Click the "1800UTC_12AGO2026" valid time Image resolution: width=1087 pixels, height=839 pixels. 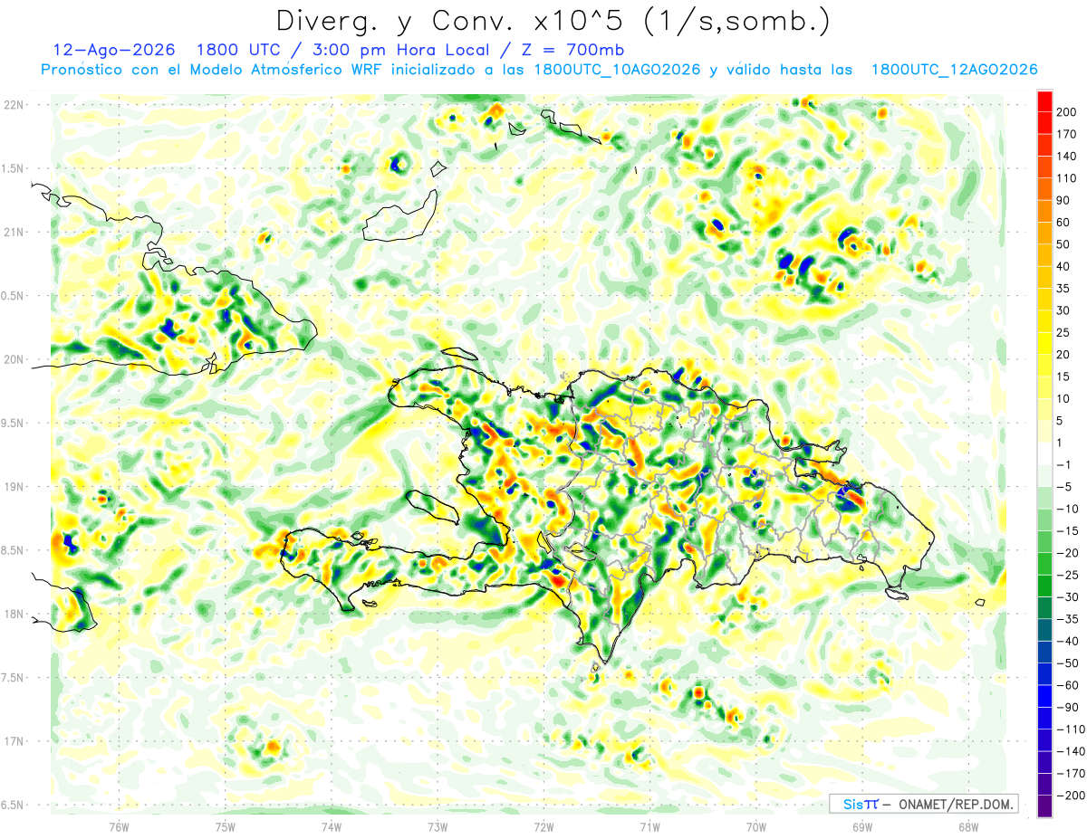point(954,70)
